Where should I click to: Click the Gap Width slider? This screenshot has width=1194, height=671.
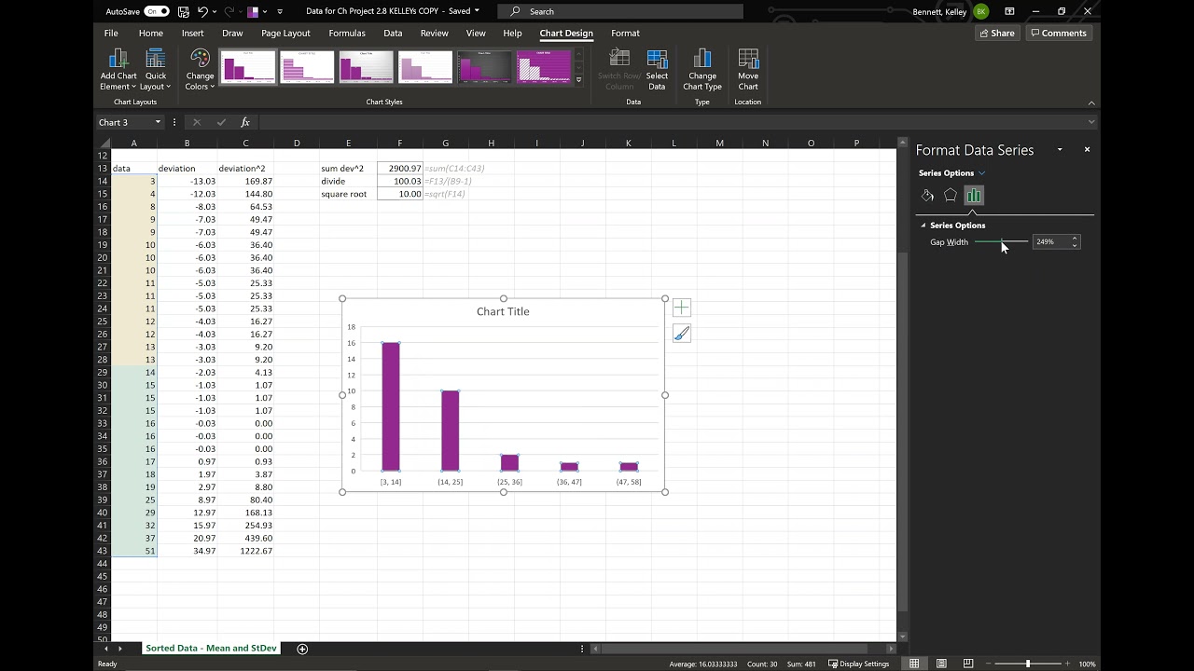click(x=1001, y=241)
